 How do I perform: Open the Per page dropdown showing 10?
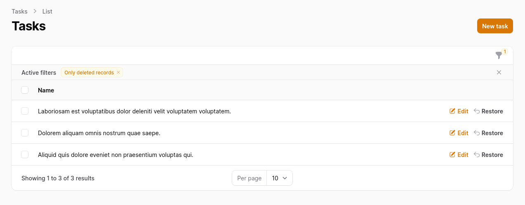click(x=280, y=178)
